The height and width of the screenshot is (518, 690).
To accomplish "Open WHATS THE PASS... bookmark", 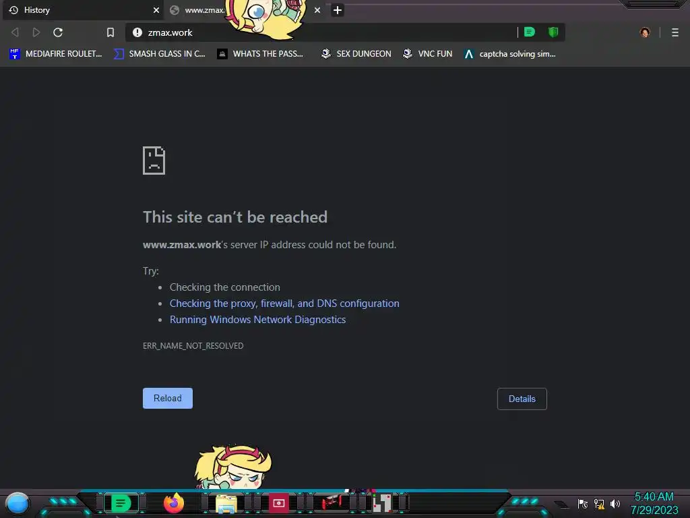I will (260, 54).
